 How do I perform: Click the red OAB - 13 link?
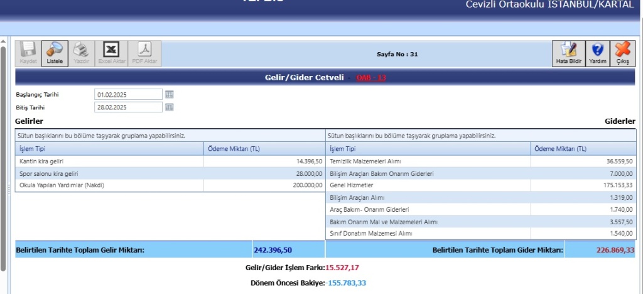tap(370, 78)
